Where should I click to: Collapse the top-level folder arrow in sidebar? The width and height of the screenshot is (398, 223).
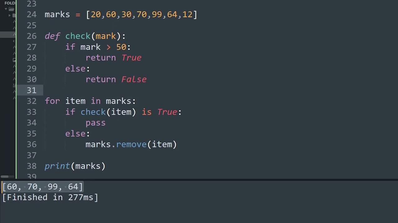point(6,9)
